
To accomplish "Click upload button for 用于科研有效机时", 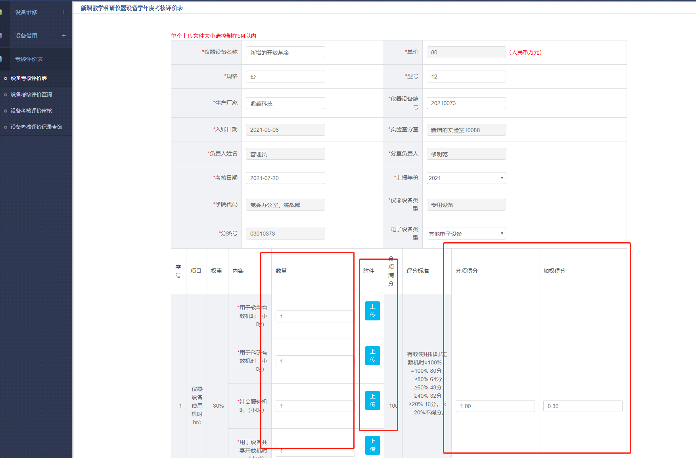I will click(372, 356).
